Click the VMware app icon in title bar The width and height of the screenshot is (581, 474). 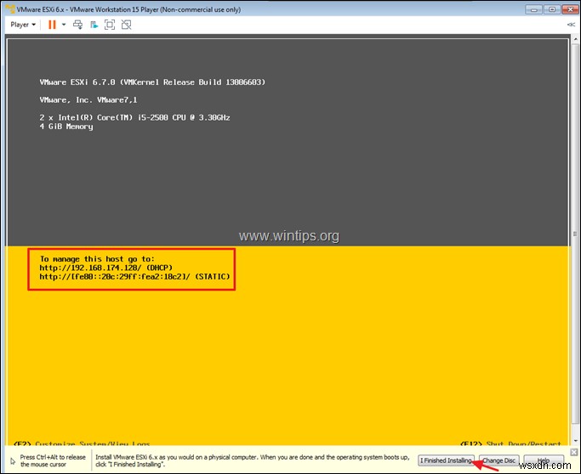click(x=10, y=8)
